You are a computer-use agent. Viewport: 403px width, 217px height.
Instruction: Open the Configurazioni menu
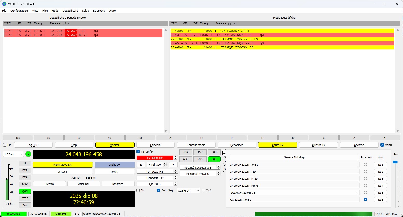point(19,11)
